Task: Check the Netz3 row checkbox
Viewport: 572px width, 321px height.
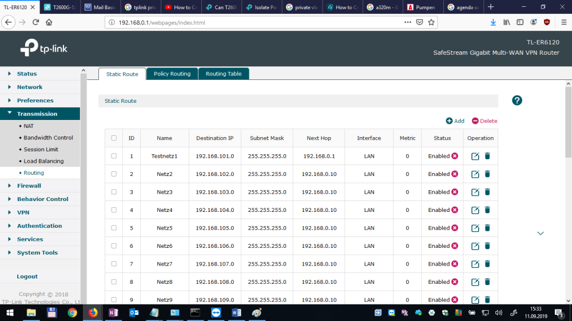Action: click(x=114, y=192)
